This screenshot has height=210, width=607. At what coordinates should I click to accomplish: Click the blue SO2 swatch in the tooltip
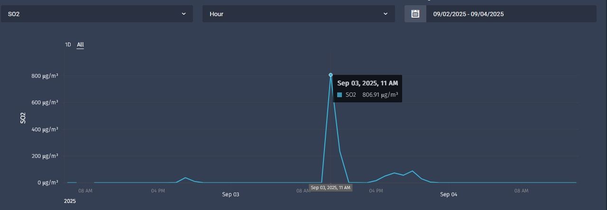[340, 95]
